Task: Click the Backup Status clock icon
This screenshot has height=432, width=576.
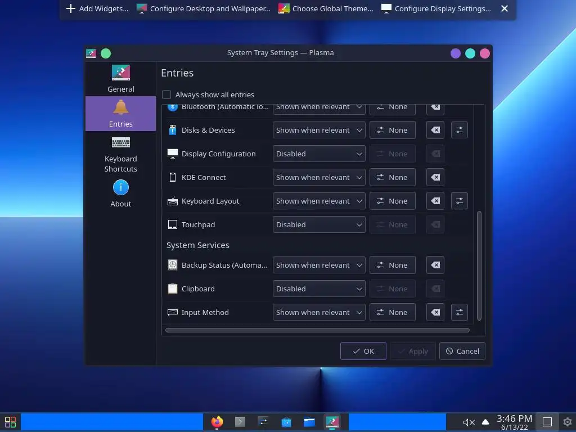Action: [x=172, y=265]
